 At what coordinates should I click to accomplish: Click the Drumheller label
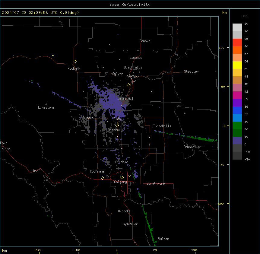(192, 147)
